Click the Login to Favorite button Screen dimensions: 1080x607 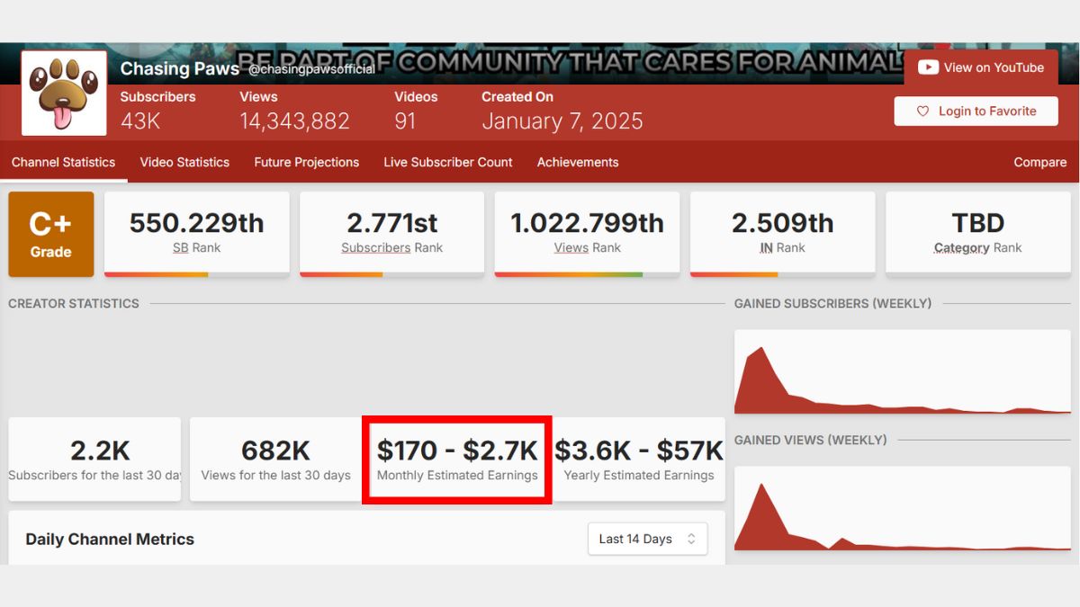click(x=976, y=112)
